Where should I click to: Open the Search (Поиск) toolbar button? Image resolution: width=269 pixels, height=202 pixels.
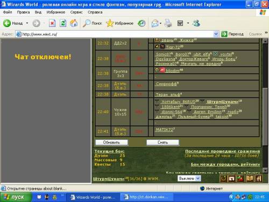click(92, 23)
